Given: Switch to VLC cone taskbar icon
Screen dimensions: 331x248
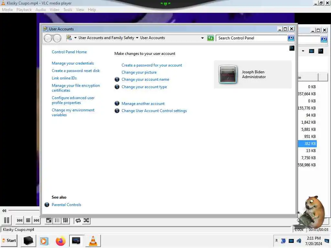Looking at the screenshot, I should click(x=93, y=241).
